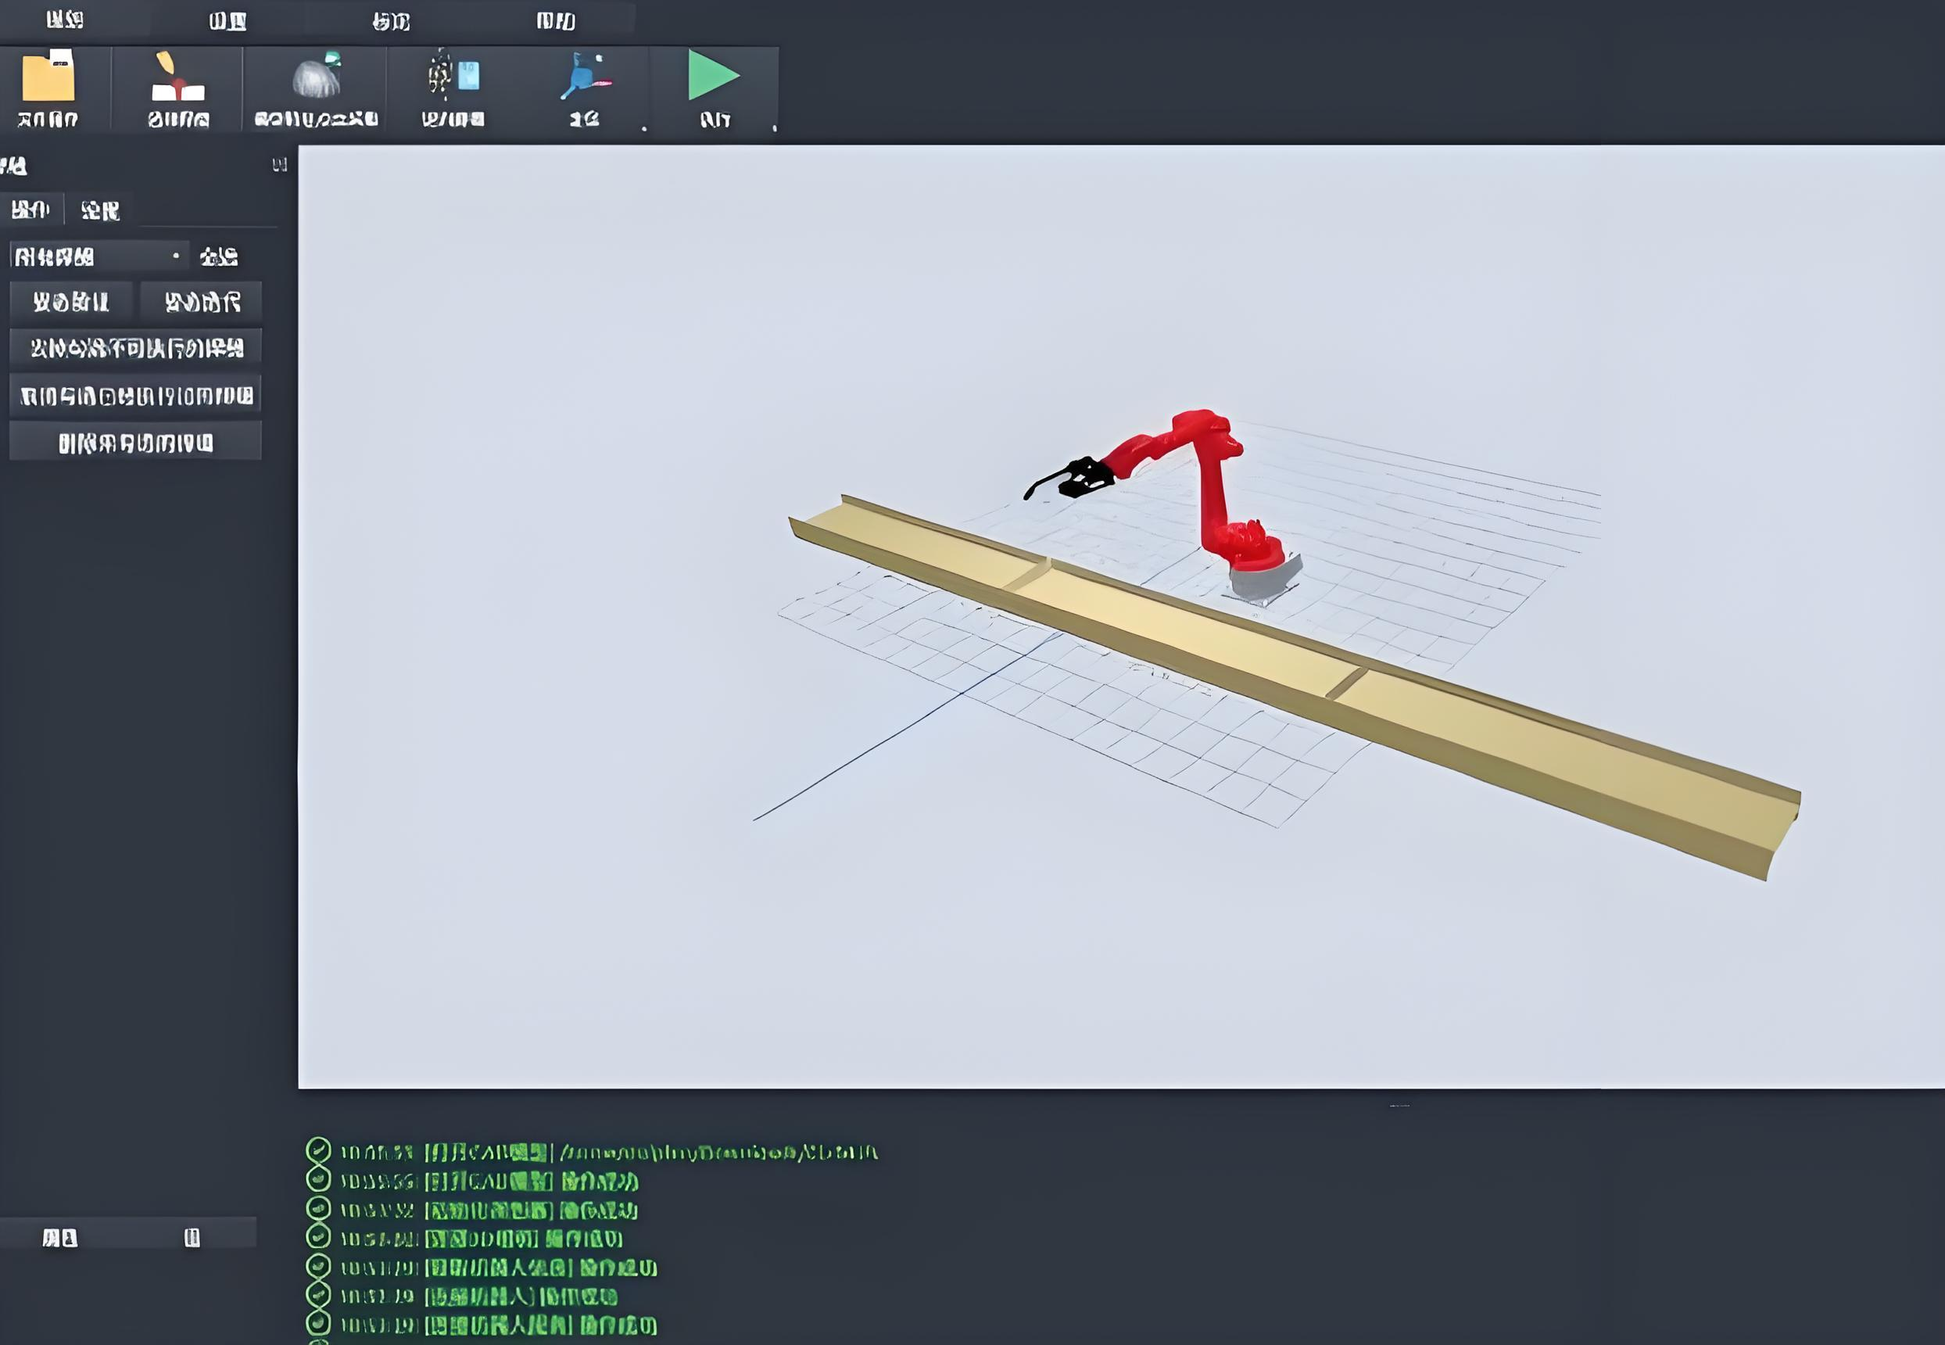Switch to the second tab of left panel
1945x1345 pixels.
coord(100,210)
